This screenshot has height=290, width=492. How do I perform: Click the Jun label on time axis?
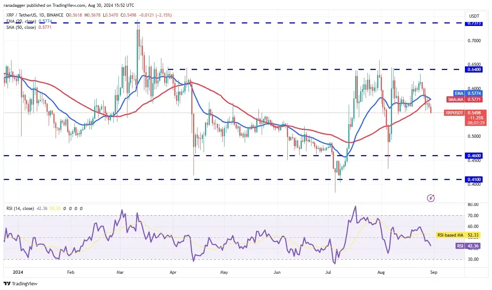[x=277, y=272]
